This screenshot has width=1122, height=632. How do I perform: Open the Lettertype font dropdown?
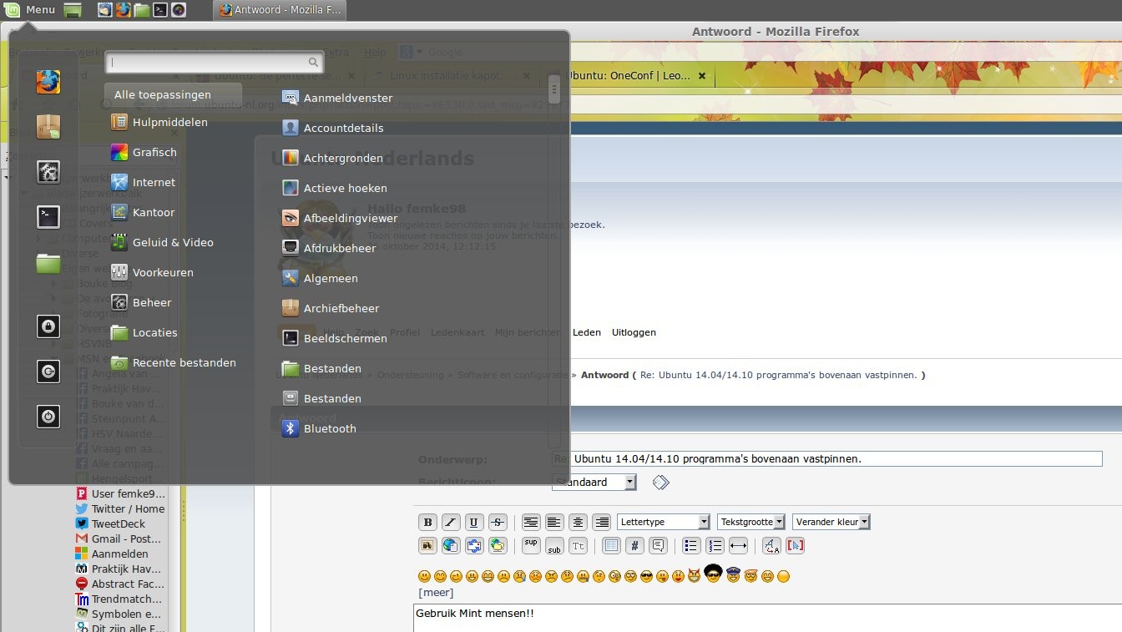pyautogui.click(x=664, y=522)
